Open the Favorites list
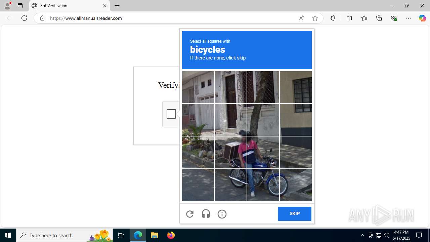430x242 pixels. click(364, 18)
